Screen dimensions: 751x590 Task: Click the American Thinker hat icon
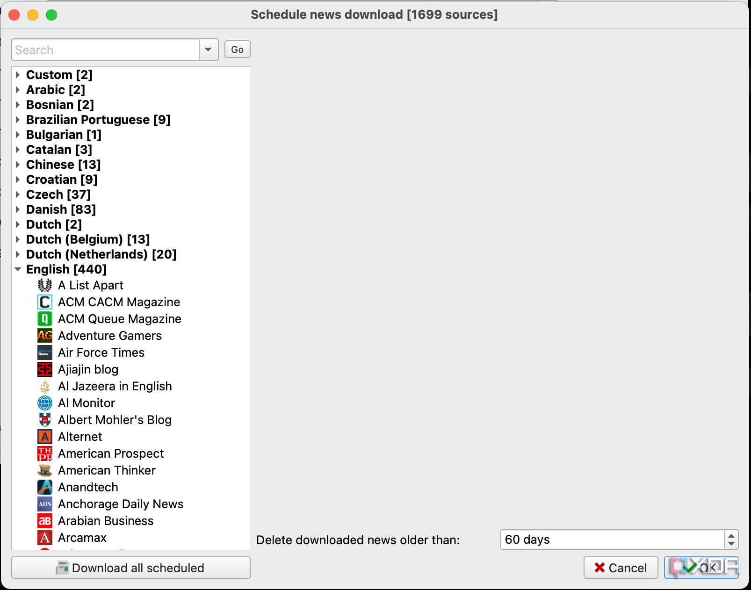click(45, 470)
